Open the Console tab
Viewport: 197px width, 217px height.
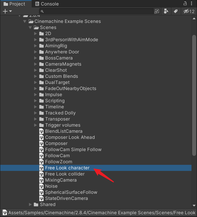pyautogui.click(x=47, y=4)
